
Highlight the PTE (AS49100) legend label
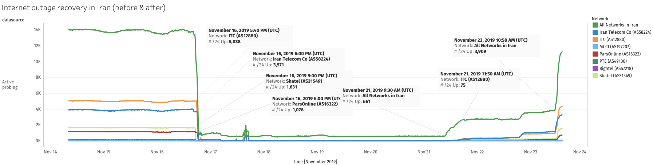click(x=613, y=61)
